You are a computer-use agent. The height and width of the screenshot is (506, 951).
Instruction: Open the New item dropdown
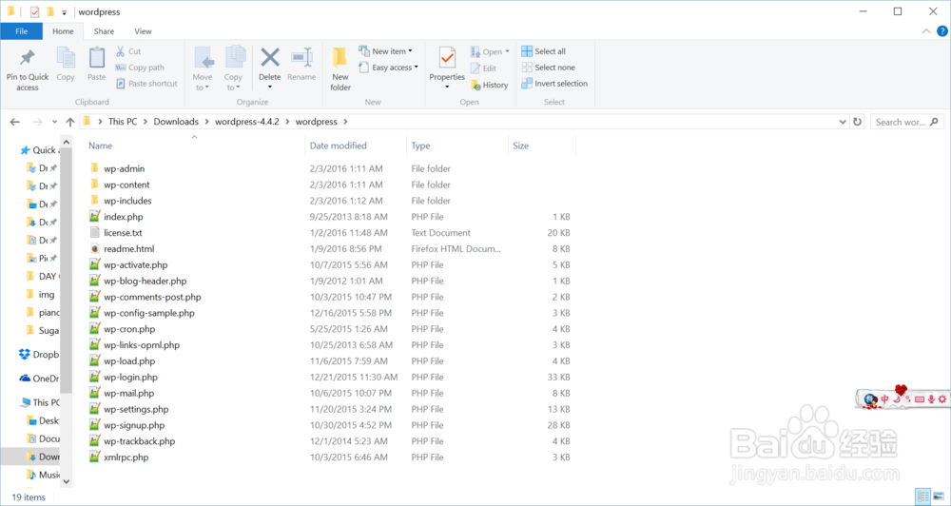coord(385,51)
